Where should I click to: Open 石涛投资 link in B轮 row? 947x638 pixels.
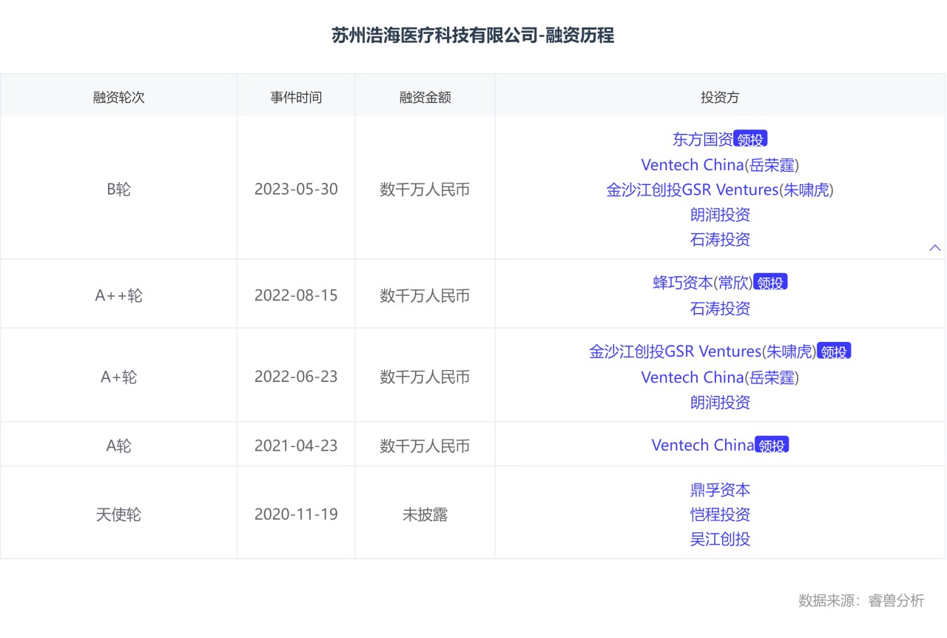(720, 239)
